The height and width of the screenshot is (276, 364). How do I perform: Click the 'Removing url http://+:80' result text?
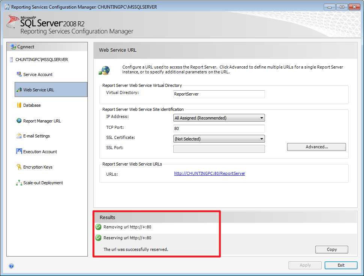coord(127,227)
